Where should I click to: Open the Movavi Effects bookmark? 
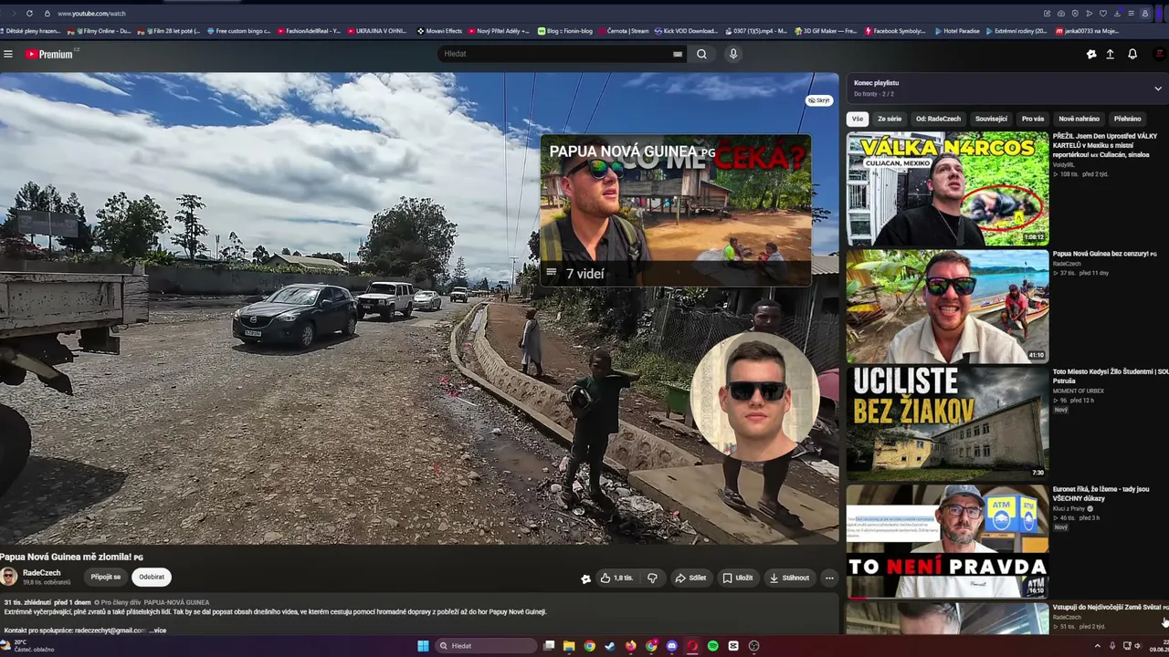[x=439, y=31]
